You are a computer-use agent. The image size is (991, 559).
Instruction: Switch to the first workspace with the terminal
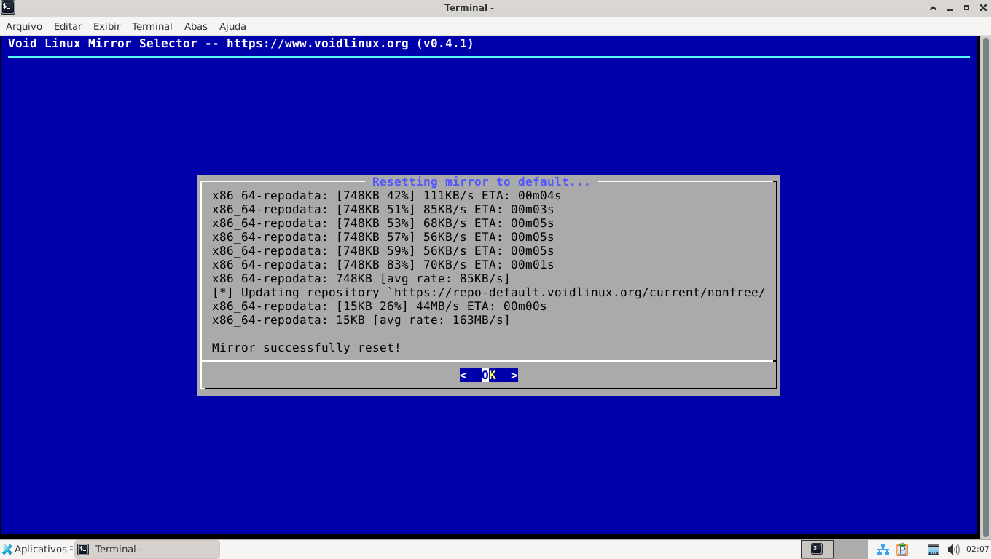[817, 549]
